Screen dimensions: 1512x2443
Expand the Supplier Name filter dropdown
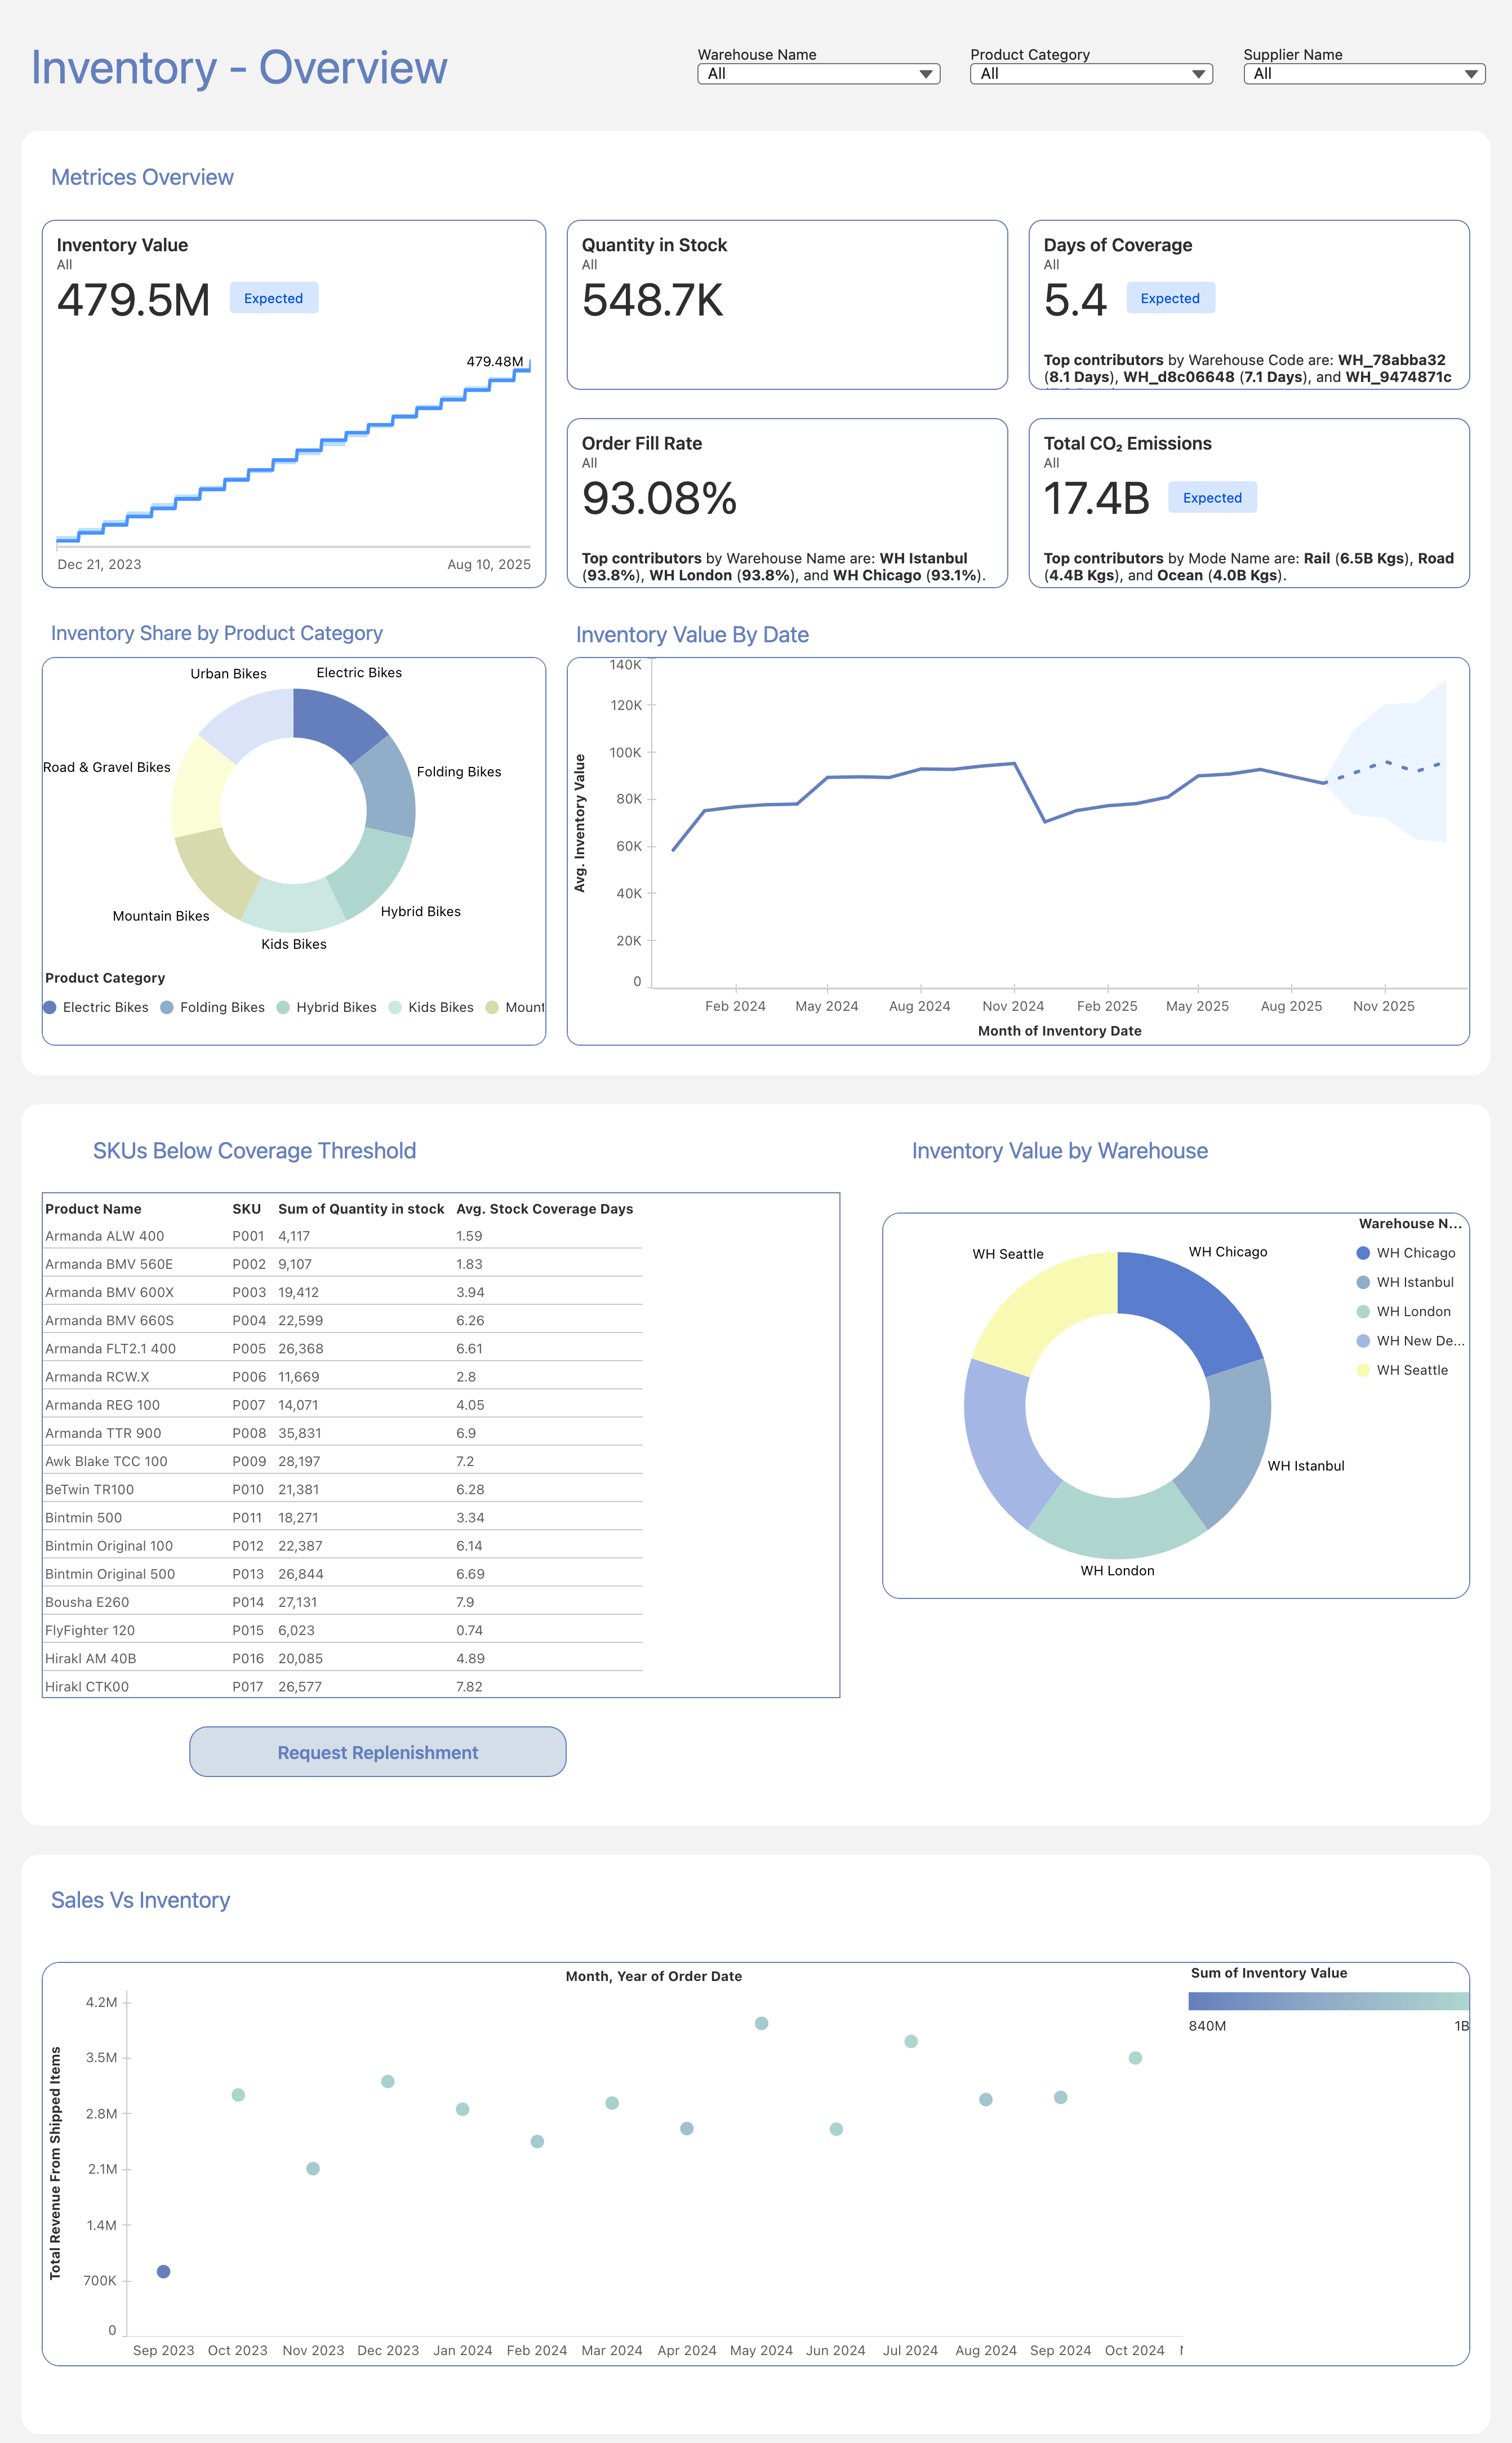(1364, 74)
